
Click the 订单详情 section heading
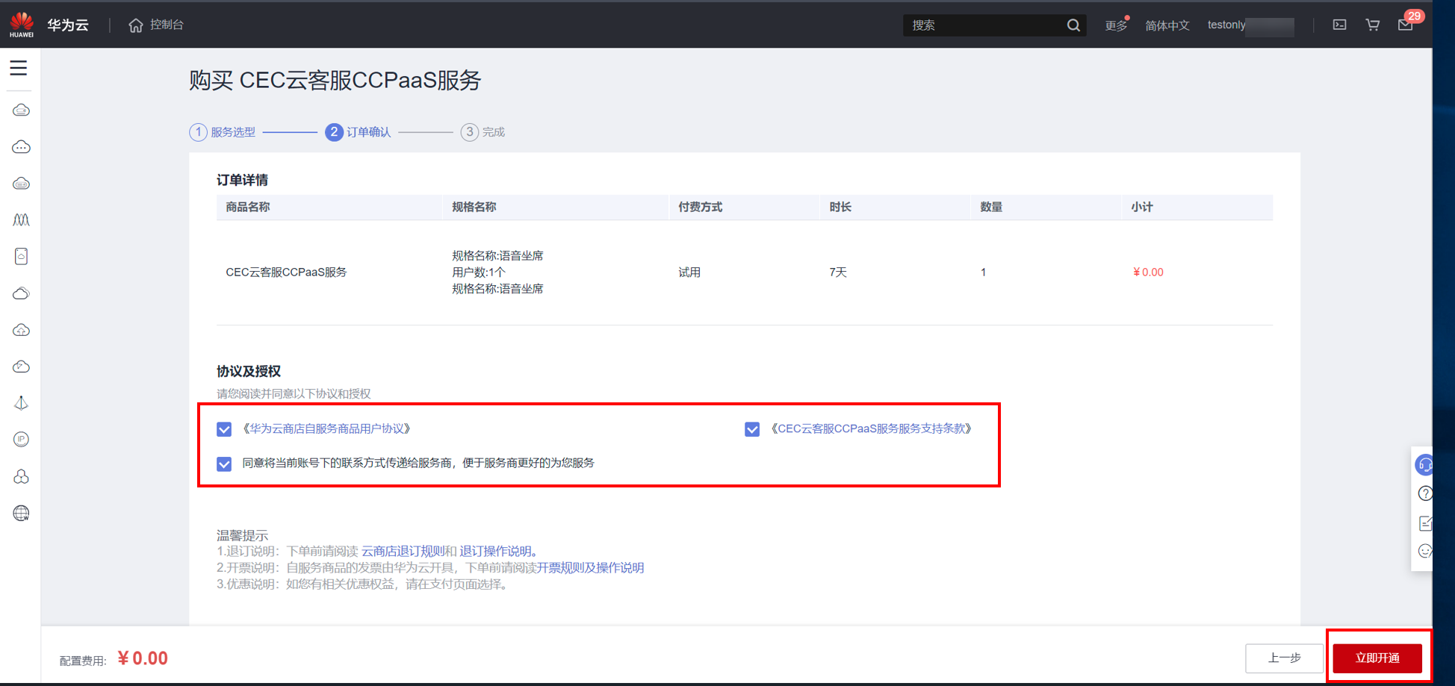[x=242, y=180]
